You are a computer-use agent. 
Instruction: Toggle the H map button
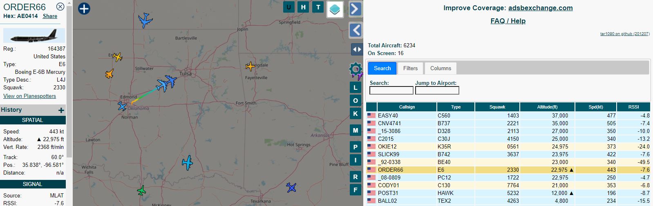(303, 7)
